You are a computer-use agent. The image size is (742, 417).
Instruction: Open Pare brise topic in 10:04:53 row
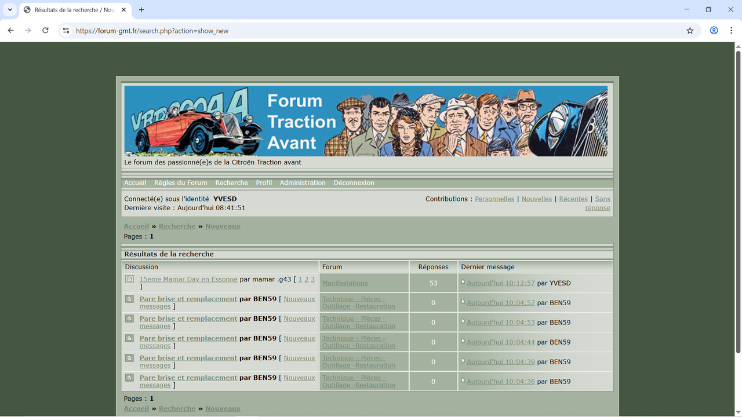[x=188, y=319]
